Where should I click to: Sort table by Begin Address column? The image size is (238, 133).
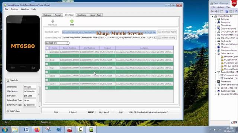tap(70, 48)
